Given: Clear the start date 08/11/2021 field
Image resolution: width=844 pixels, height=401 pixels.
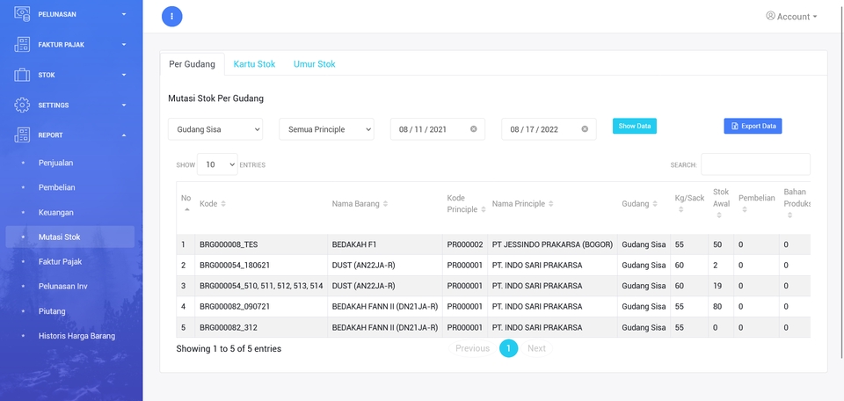Looking at the screenshot, I should coord(474,129).
